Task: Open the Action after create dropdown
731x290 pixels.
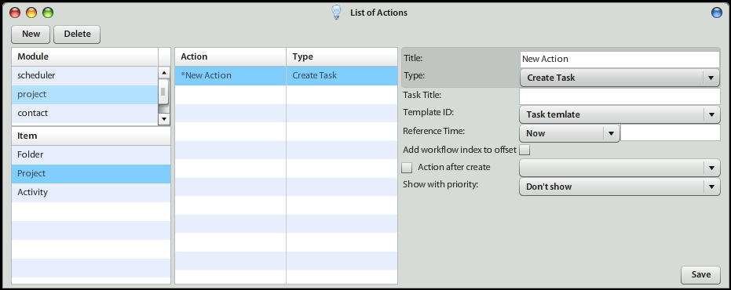Action: point(620,168)
